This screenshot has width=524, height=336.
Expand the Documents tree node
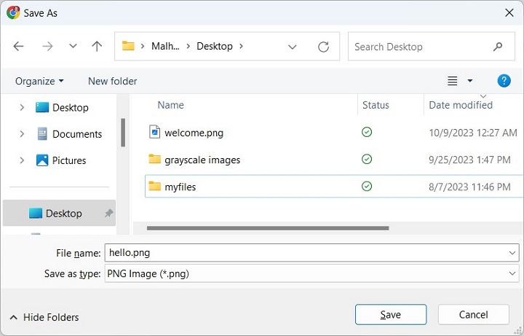coord(22,134)
